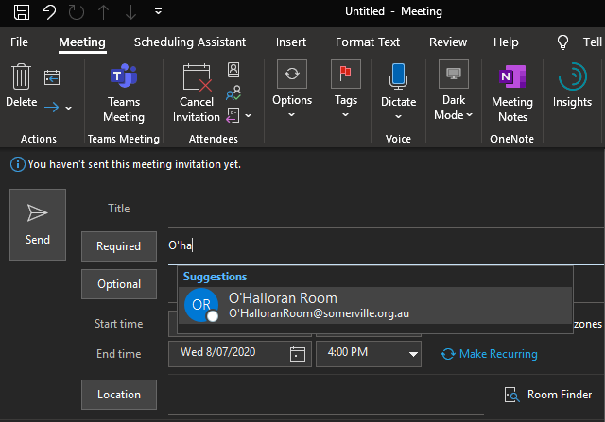Go to next item with down arrow
605x422 pixels.
130,12
